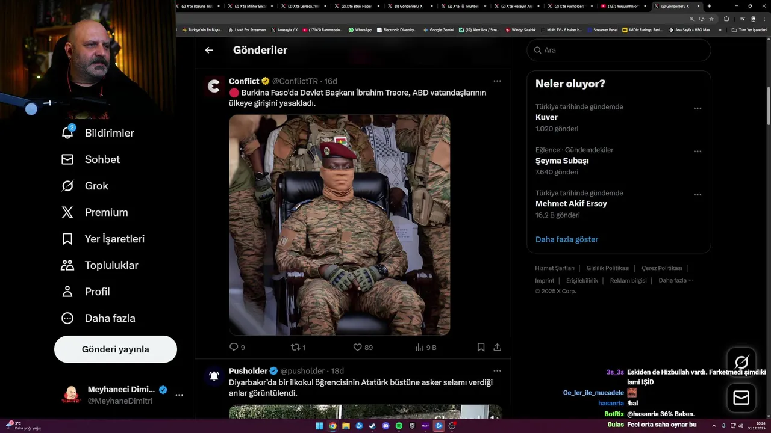771x433 pixels.
Task: Open the Erişilebilirlik footer link
Action: click(x=582, y=281)
